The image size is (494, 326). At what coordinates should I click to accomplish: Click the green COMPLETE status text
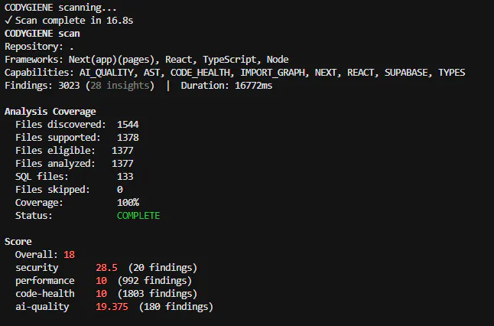point(138,216)
